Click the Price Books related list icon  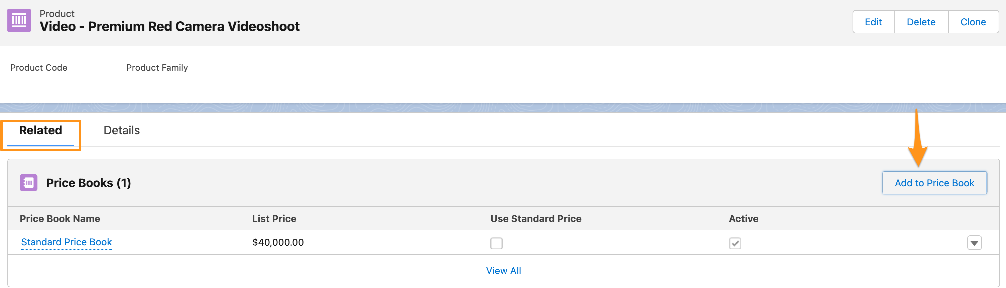click(28, 182)
